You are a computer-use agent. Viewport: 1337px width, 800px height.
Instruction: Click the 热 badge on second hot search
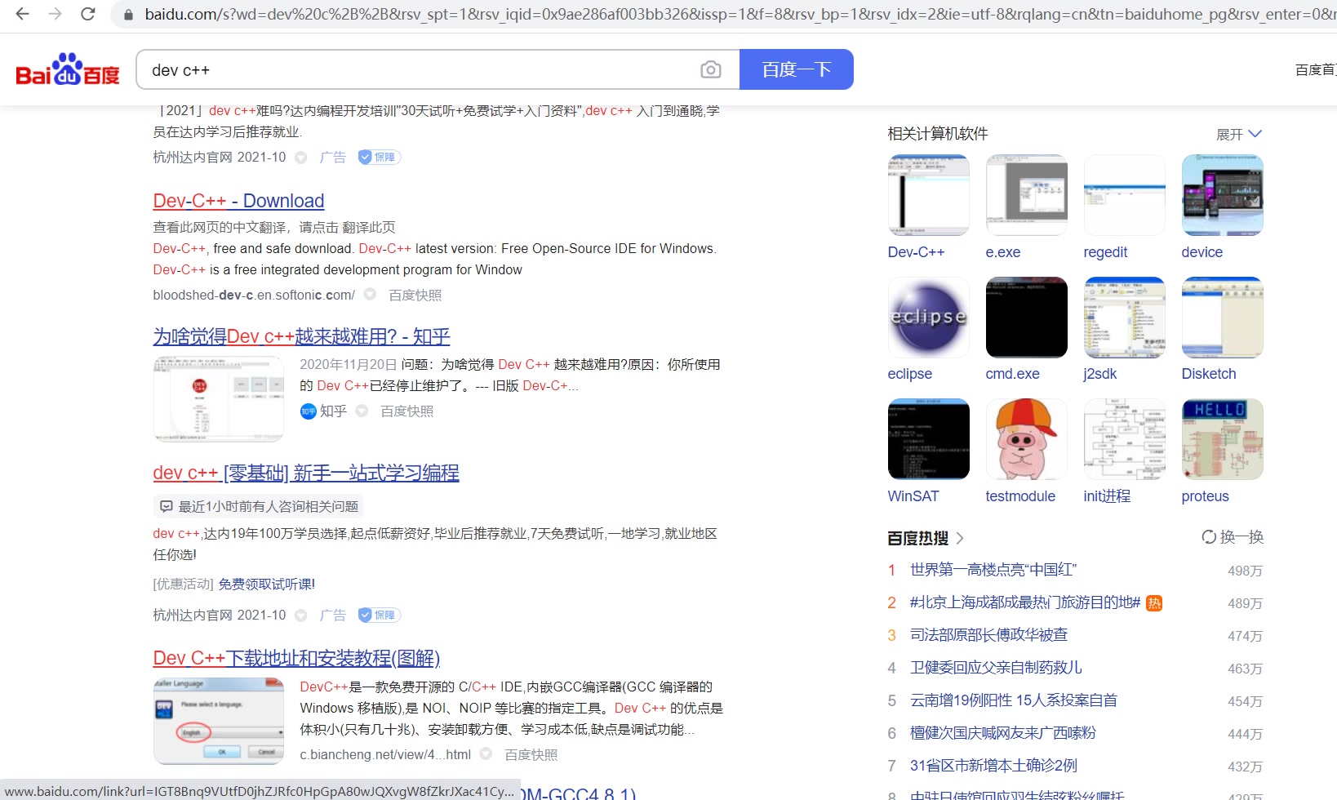[x=1153, y=603]
